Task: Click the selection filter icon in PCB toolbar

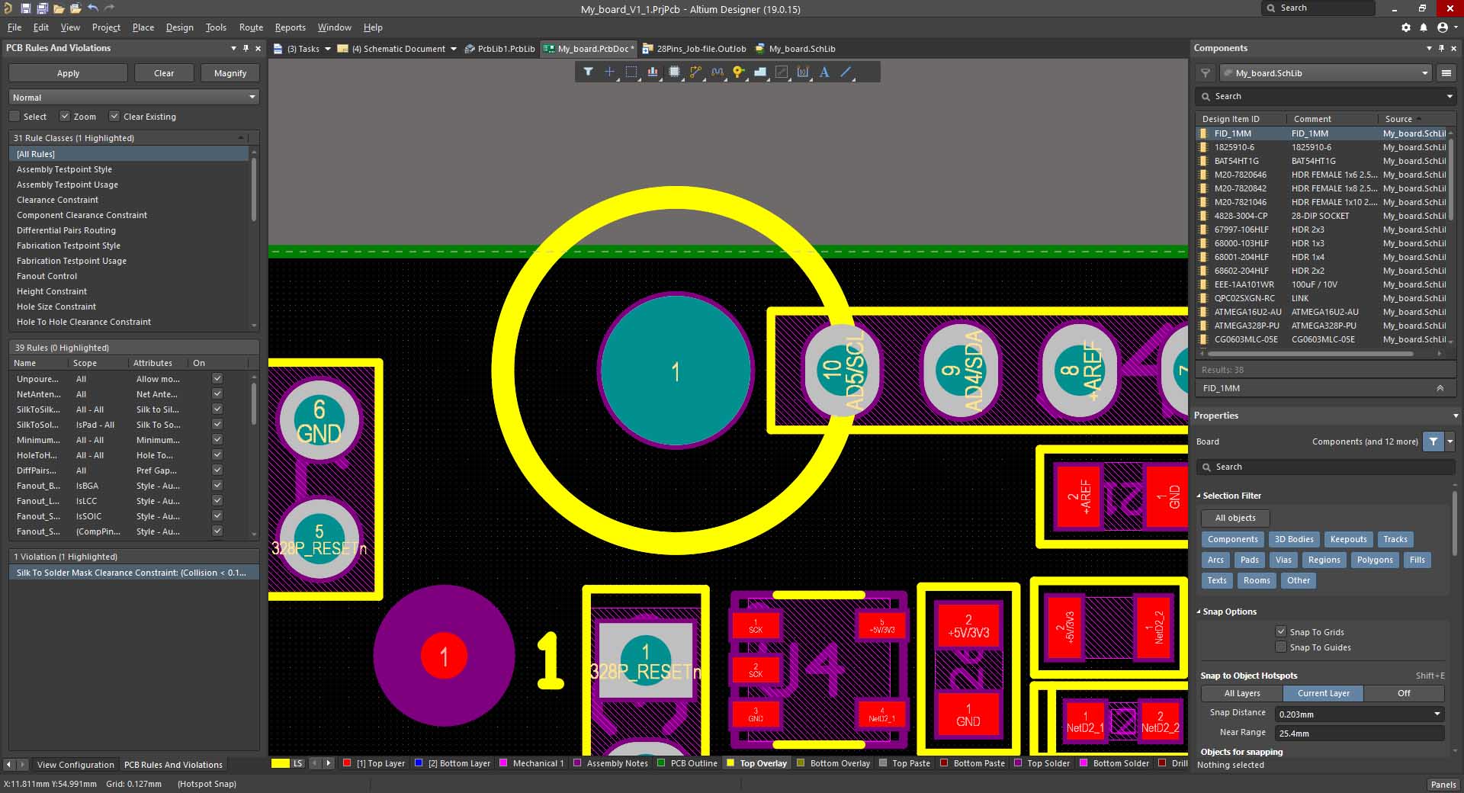Action: [x=588, y=72]
